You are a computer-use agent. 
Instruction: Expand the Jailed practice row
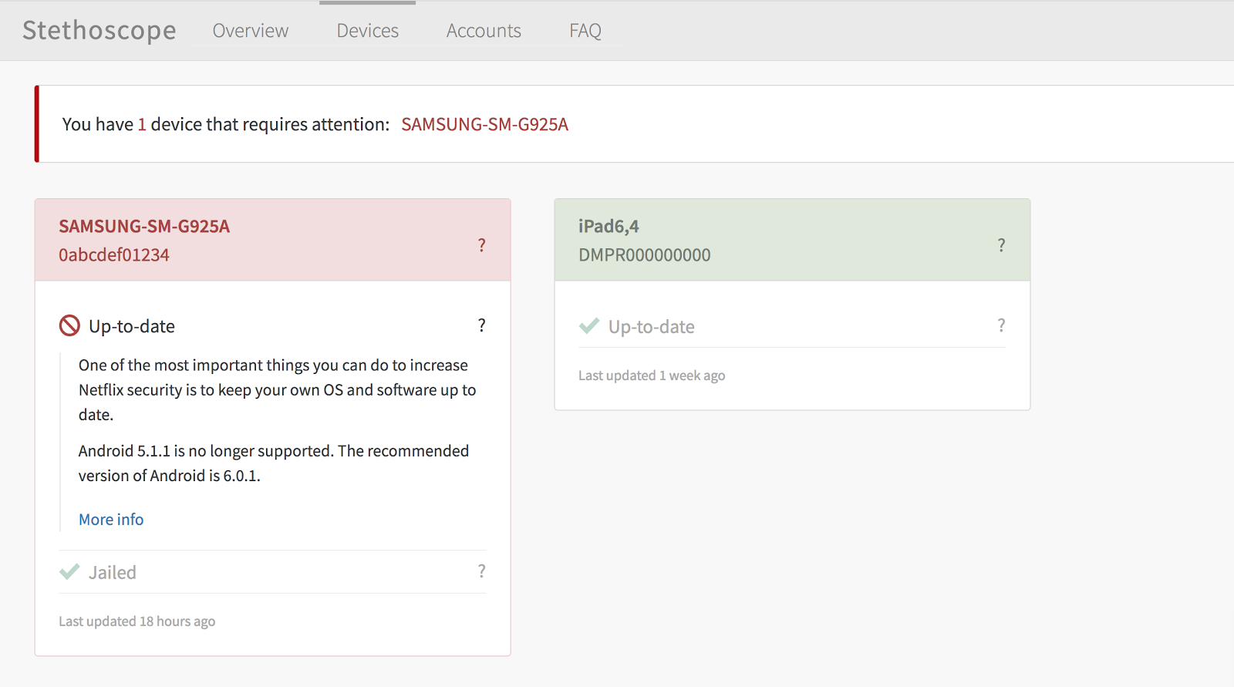click(x=113, y=572)
